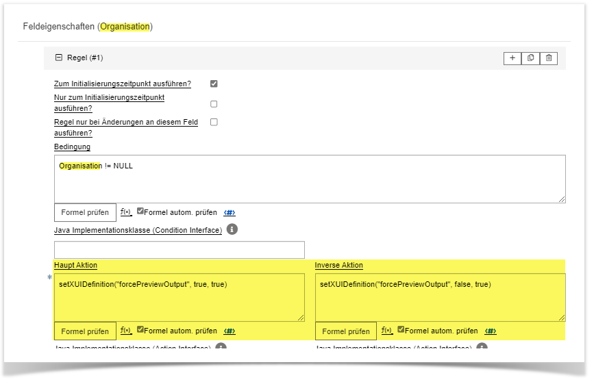The height and width of the screenshot is (382, 594).
Task: Duplicate Regel #1 with the copy icon
Action: tap(530, 58)
